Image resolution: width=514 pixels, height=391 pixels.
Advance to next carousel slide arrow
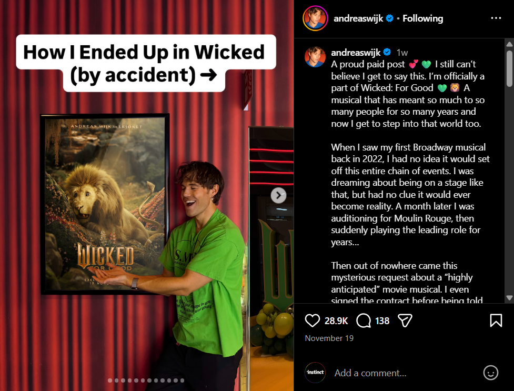(x=278, y=196)
